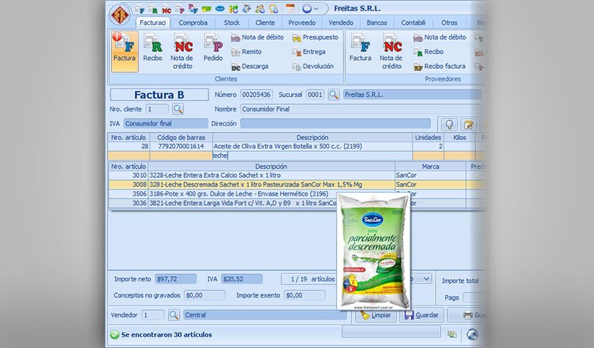
Task: Choose Entrega in the Clientes group
Action: coord(309,52)
